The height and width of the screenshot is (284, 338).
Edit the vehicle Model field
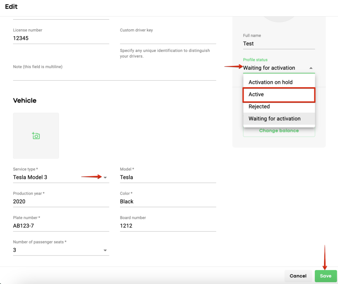[168, 178]
